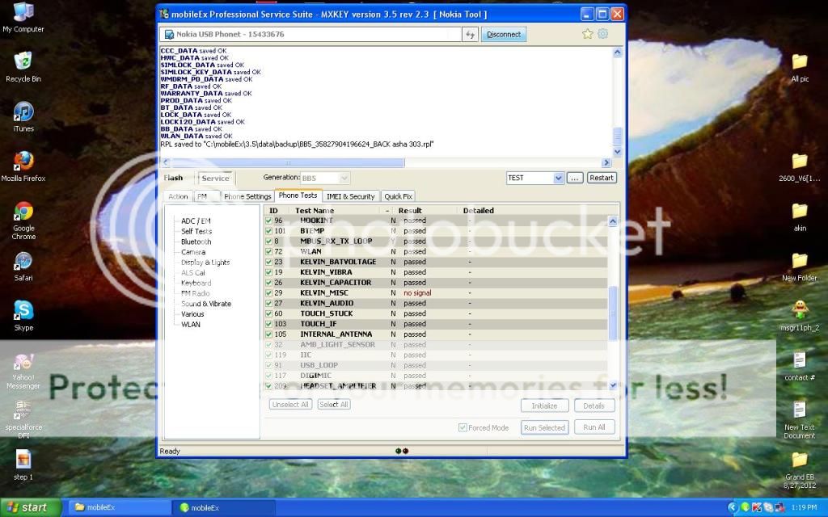Uncheck the KELVIN_MISC test checkbox

[x=269, y=293]
